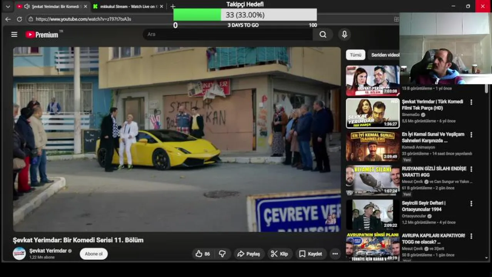Go back with browser back arrow
Screen dimensions: 492x277
click(x=8, y=19)
